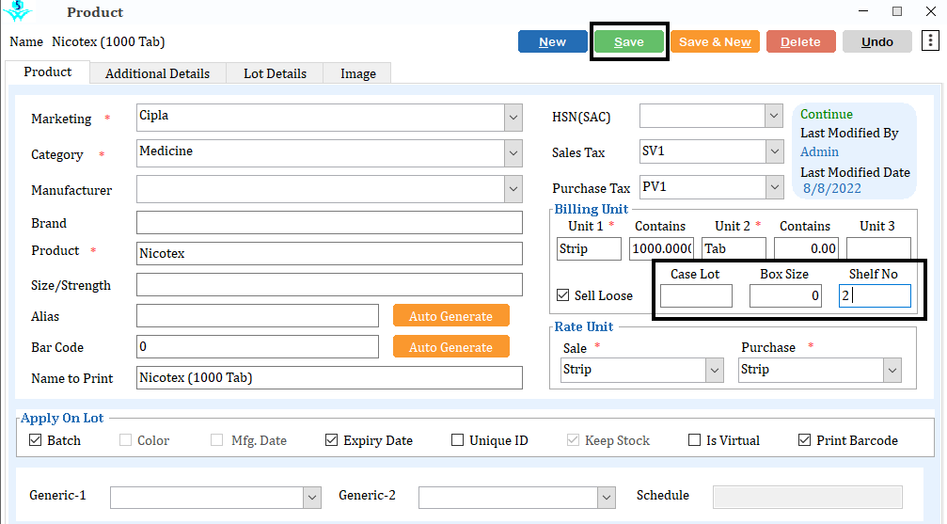Expand the Sales Tax dropdown
Viewport: 947px width, 524px height.
point(774,151)
